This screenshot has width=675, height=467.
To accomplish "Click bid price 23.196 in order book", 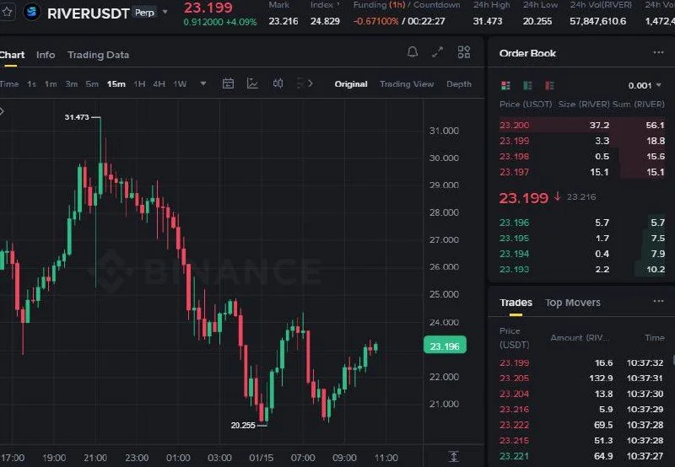I will [x=515, y=223].
